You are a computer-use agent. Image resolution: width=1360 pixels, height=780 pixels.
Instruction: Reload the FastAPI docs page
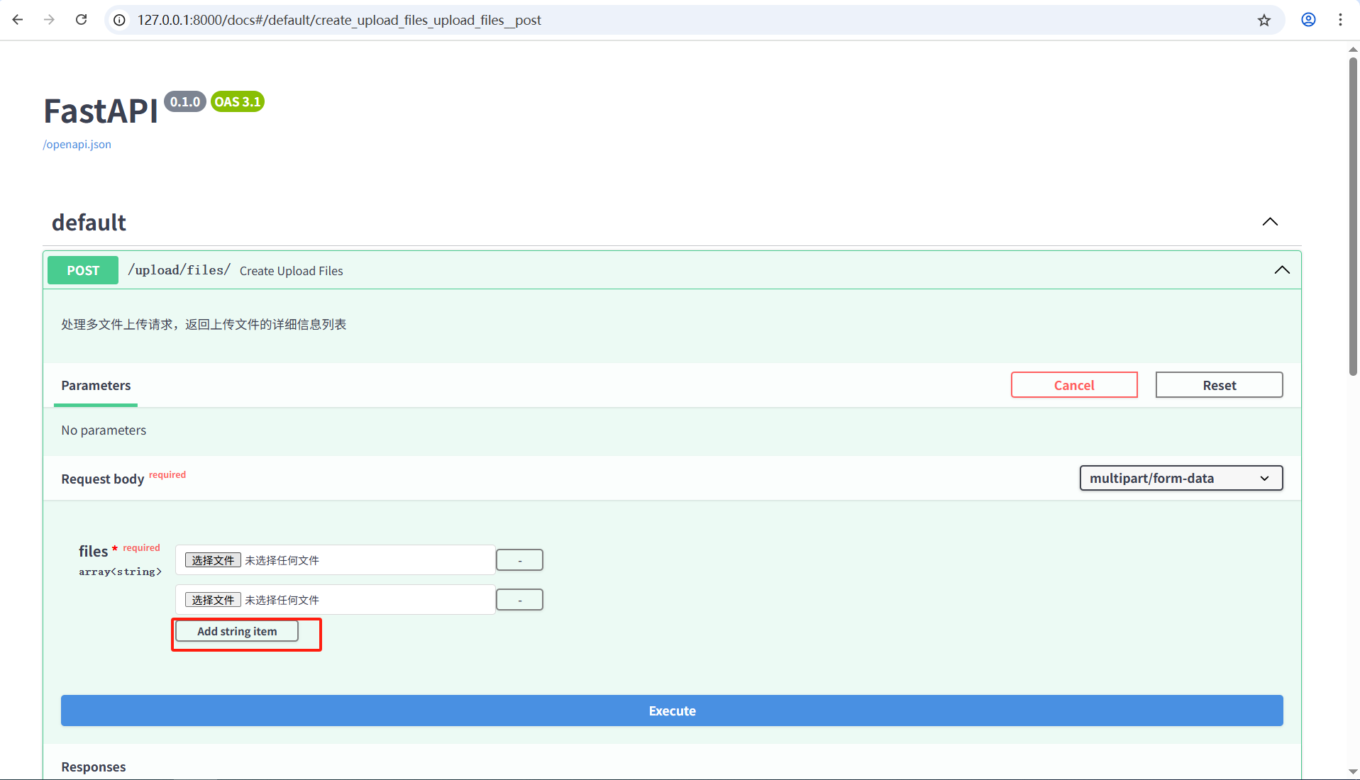click(82, 20)
